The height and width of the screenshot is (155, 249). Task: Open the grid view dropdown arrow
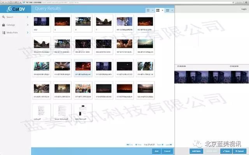[163, 10]
